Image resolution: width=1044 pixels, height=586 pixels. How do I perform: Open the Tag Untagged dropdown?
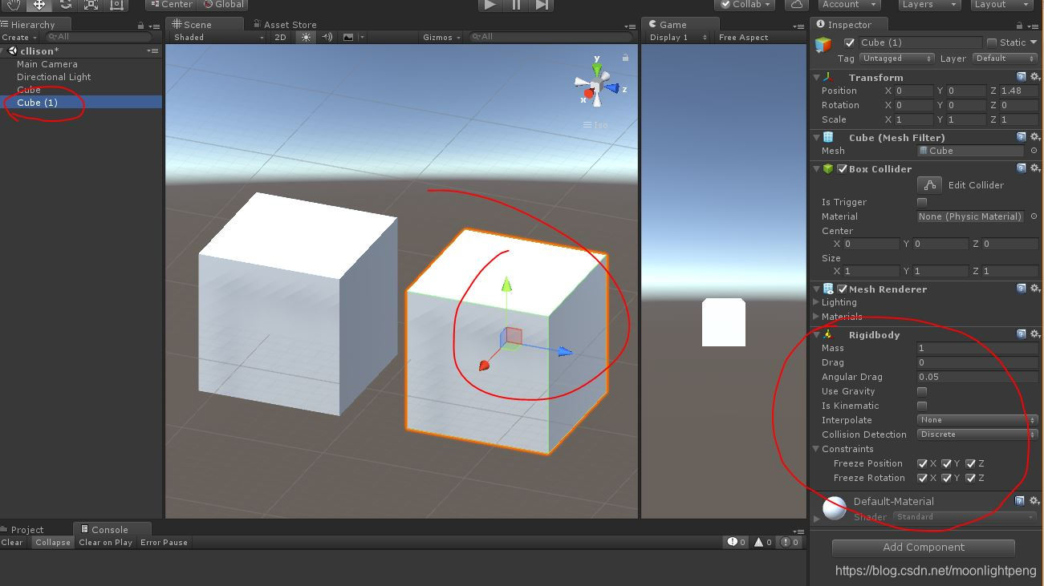point(896,58)
